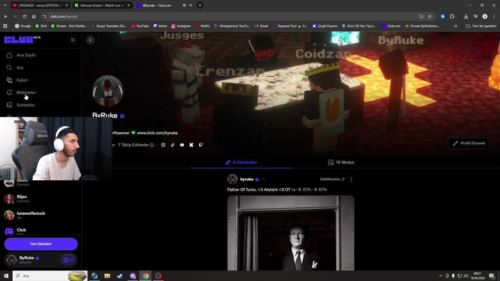The width and height of the screenshot is (500, 281).
Task: Open the profile's Twitch icon
Action: point(201,145)
